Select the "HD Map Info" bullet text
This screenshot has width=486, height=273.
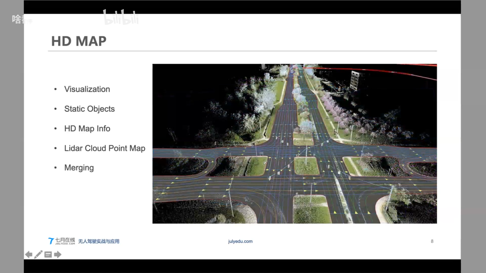[87, 129]
